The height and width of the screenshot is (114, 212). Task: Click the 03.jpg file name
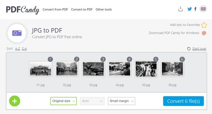[93, 85]
